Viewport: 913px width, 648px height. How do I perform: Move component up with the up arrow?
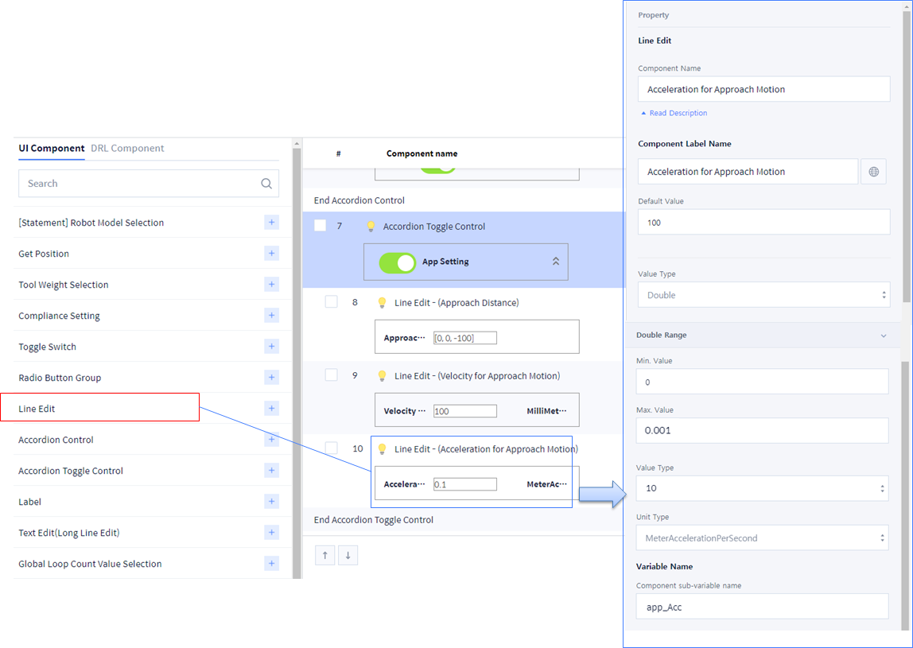point(324,555)
